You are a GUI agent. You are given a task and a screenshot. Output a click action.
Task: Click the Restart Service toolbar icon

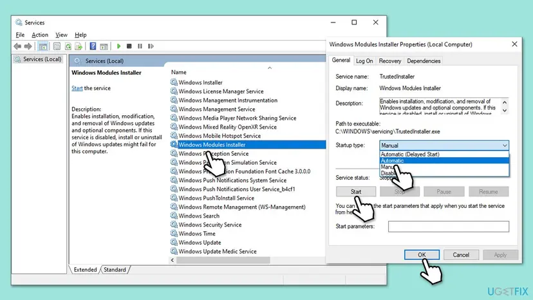tap(151, 46)
